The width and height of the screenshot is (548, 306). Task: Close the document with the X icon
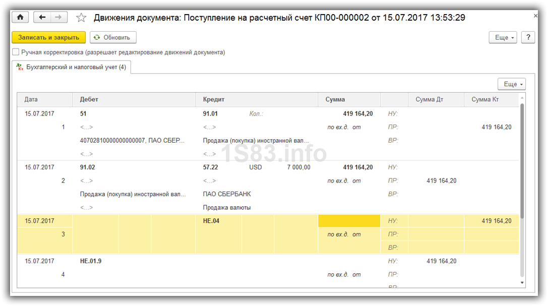point(535,16)
